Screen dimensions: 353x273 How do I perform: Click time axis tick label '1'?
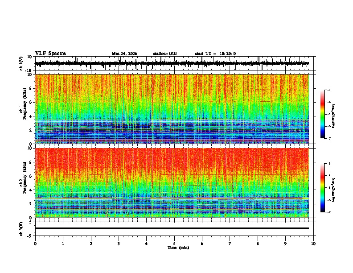[x=63, y=244]
